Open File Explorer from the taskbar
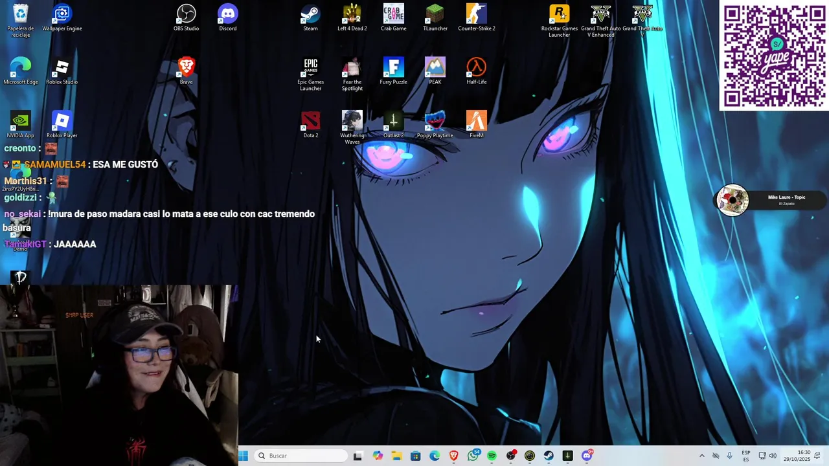829x466 pixels. tap(396, 456)
